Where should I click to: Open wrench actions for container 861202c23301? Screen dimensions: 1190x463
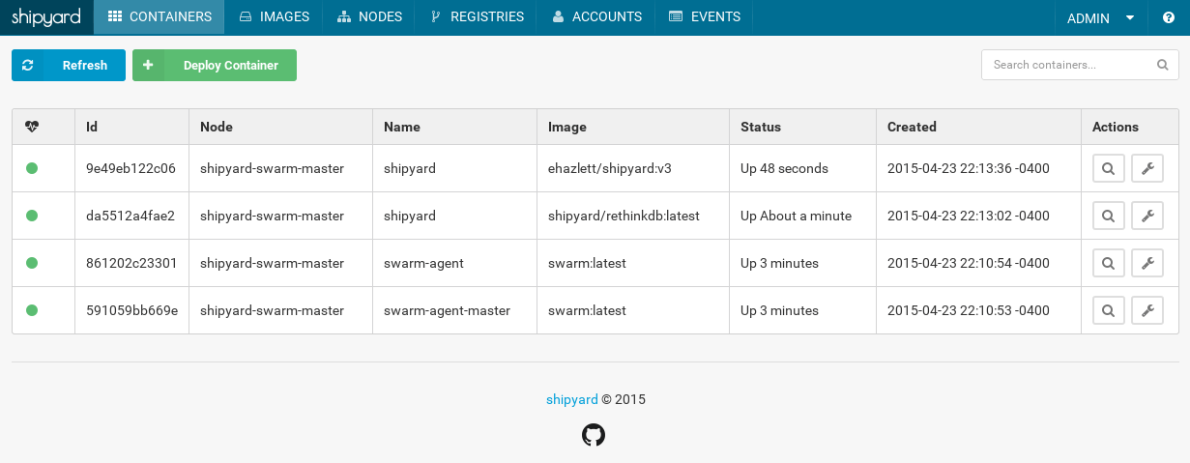1147,263
